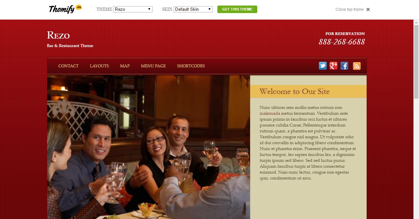This screenshot has height=219, width=419.
Task: Click the restaurant slider photo
Action: [x=149, y=147]
